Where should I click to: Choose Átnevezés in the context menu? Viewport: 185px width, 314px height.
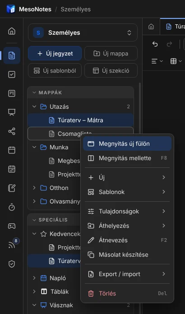click(127, 240)
